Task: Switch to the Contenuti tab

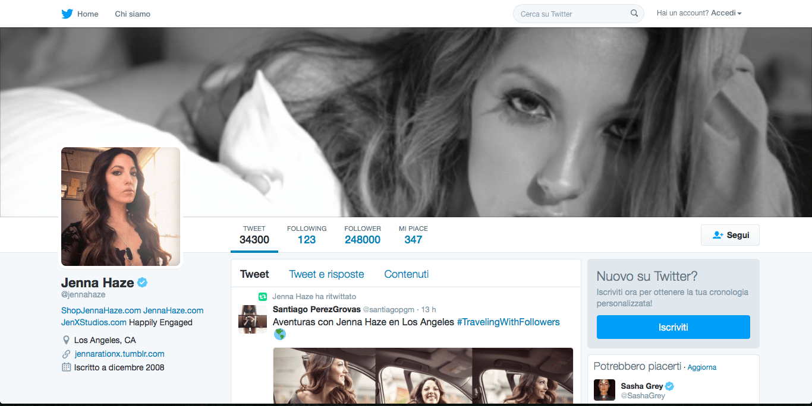Action: point(407,274)
